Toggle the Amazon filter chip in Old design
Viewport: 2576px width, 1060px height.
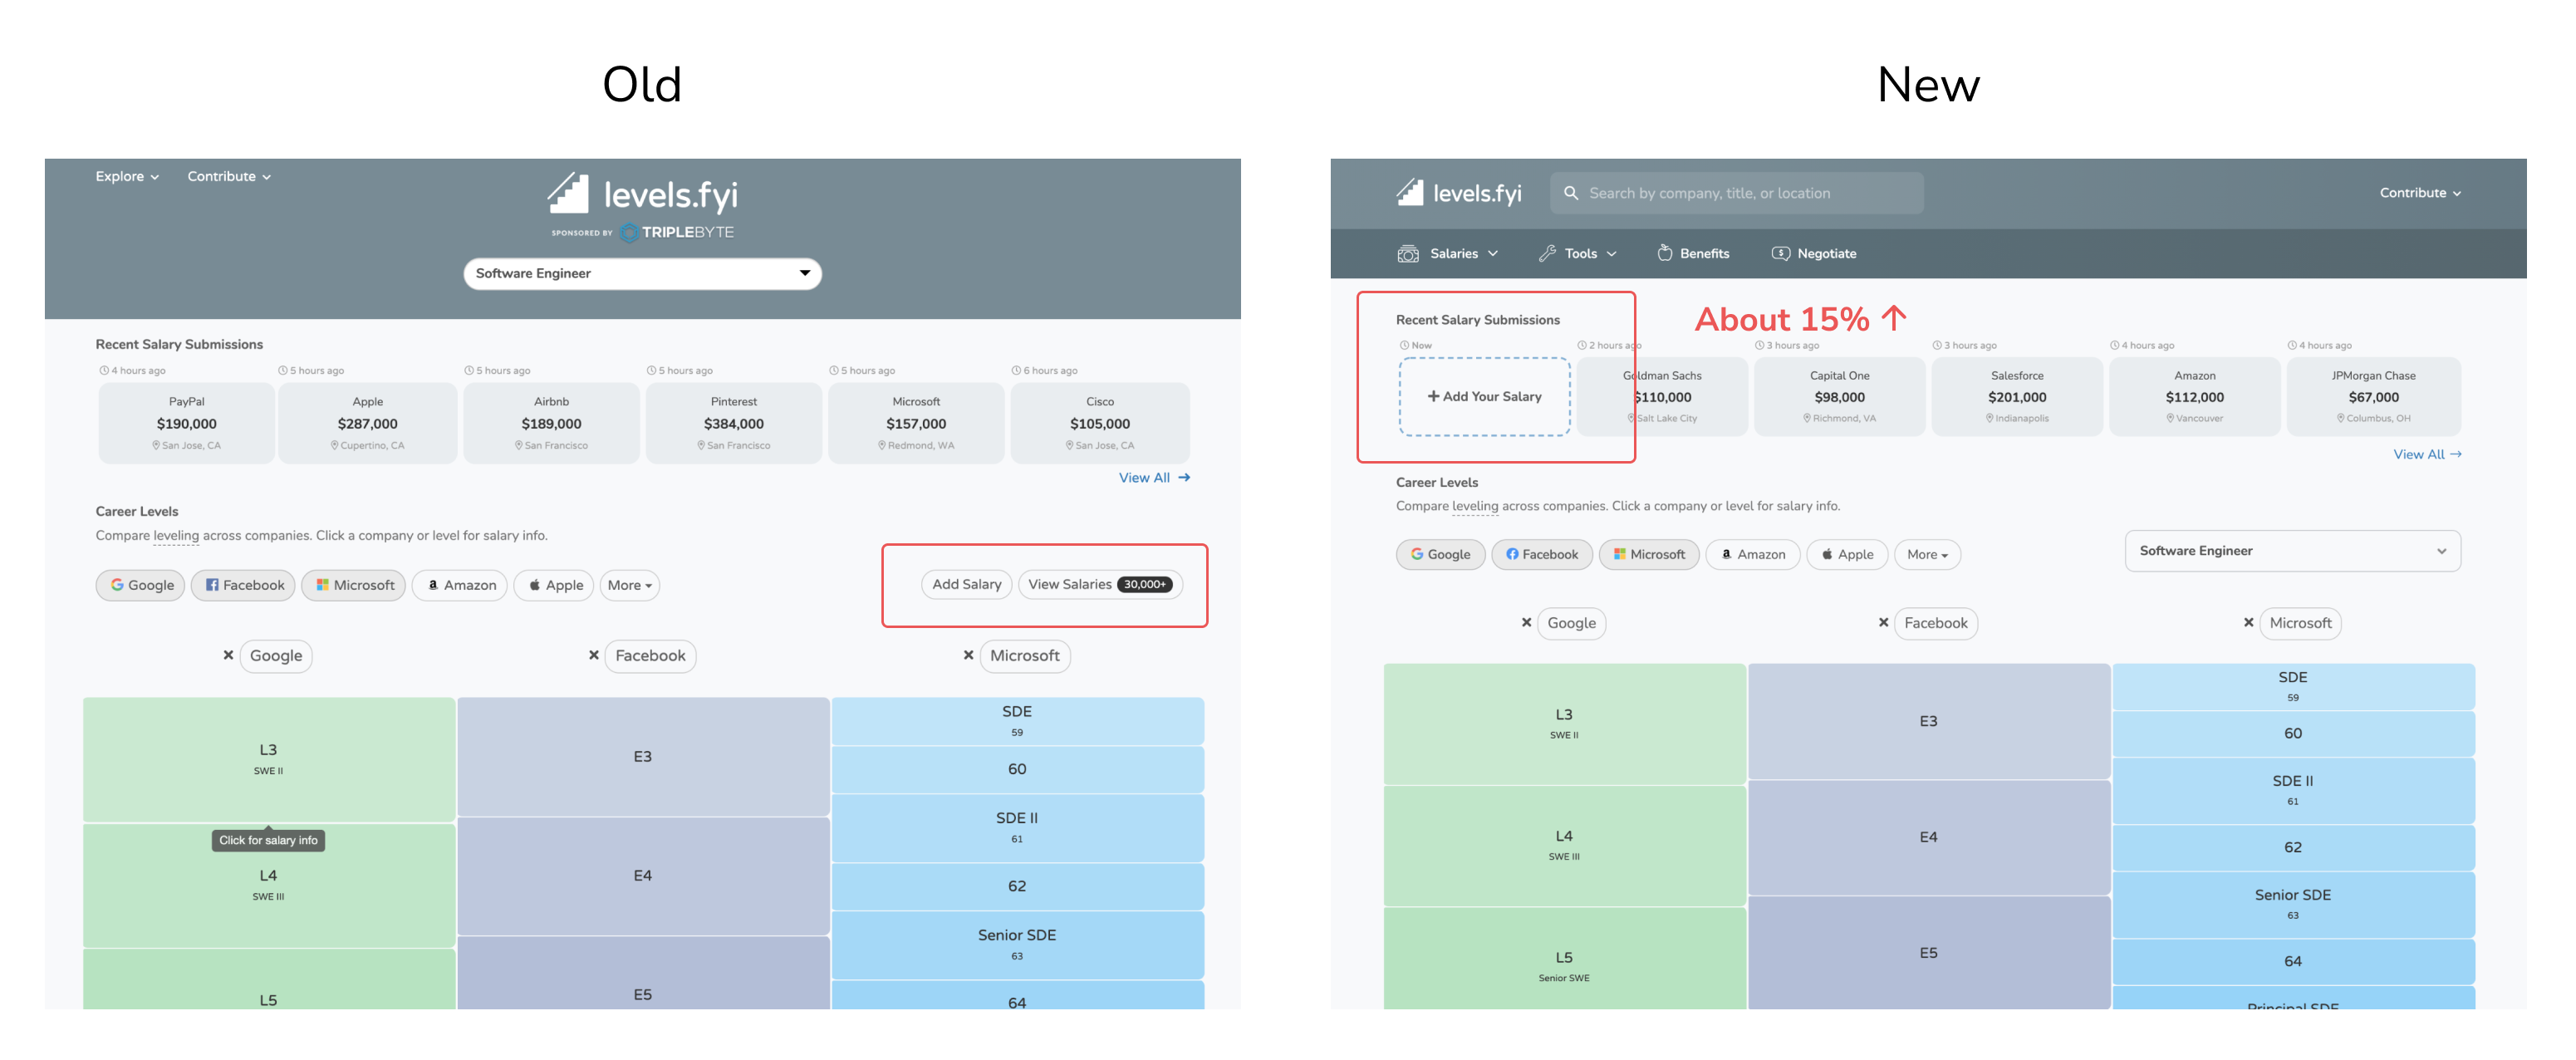point(460,586)
